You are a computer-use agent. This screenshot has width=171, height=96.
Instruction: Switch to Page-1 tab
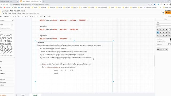[x=23, y=95]
